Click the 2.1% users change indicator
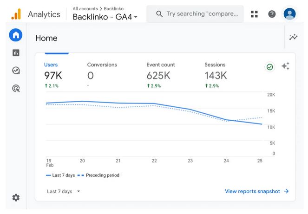Viewport: 308px width, 214px height. [52, 86]
